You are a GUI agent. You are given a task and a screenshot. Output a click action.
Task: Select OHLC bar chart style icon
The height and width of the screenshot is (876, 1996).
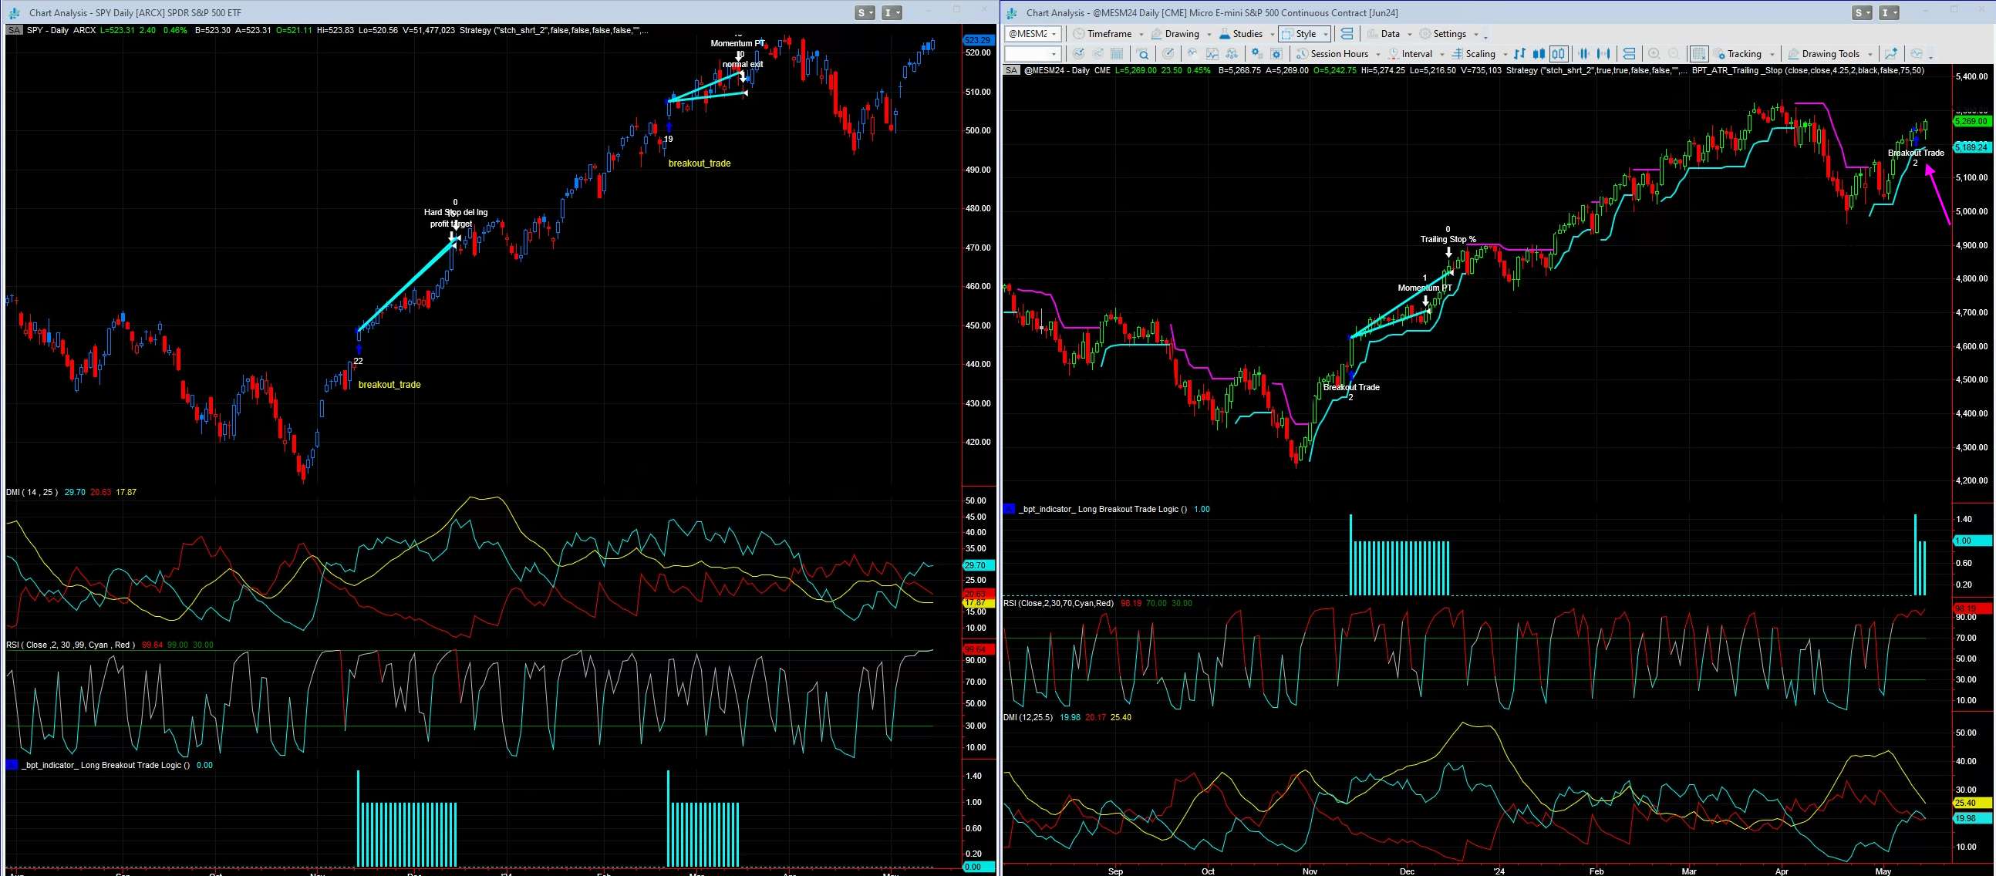pos(1519,53)
